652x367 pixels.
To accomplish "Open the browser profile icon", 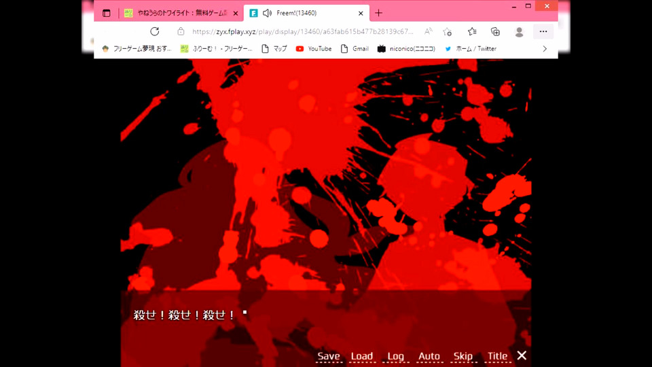I will (x=519, y=32).
